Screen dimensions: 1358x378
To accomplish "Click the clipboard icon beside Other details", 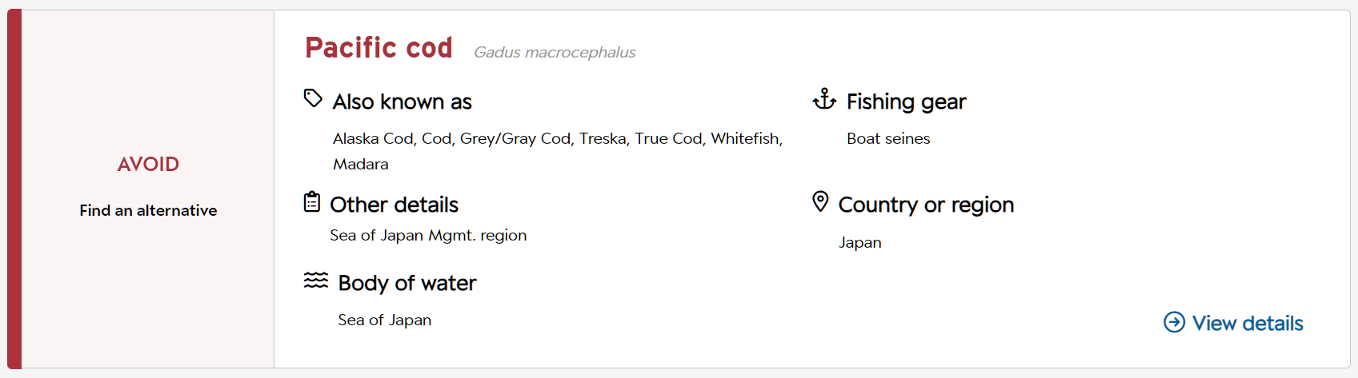I will 312,201.
